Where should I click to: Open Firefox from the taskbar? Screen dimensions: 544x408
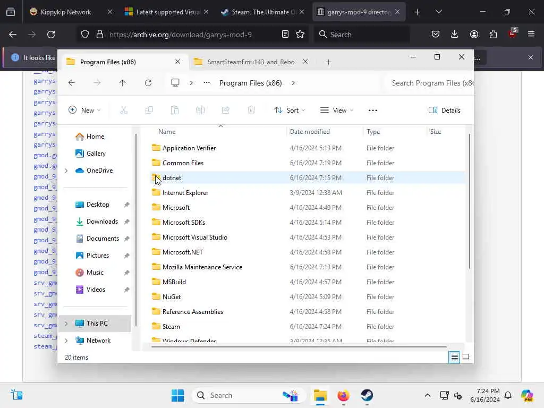(x=343, y=395)
